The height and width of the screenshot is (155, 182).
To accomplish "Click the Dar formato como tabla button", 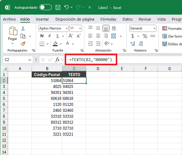I will pyautogui.click(x=172, y=36).
